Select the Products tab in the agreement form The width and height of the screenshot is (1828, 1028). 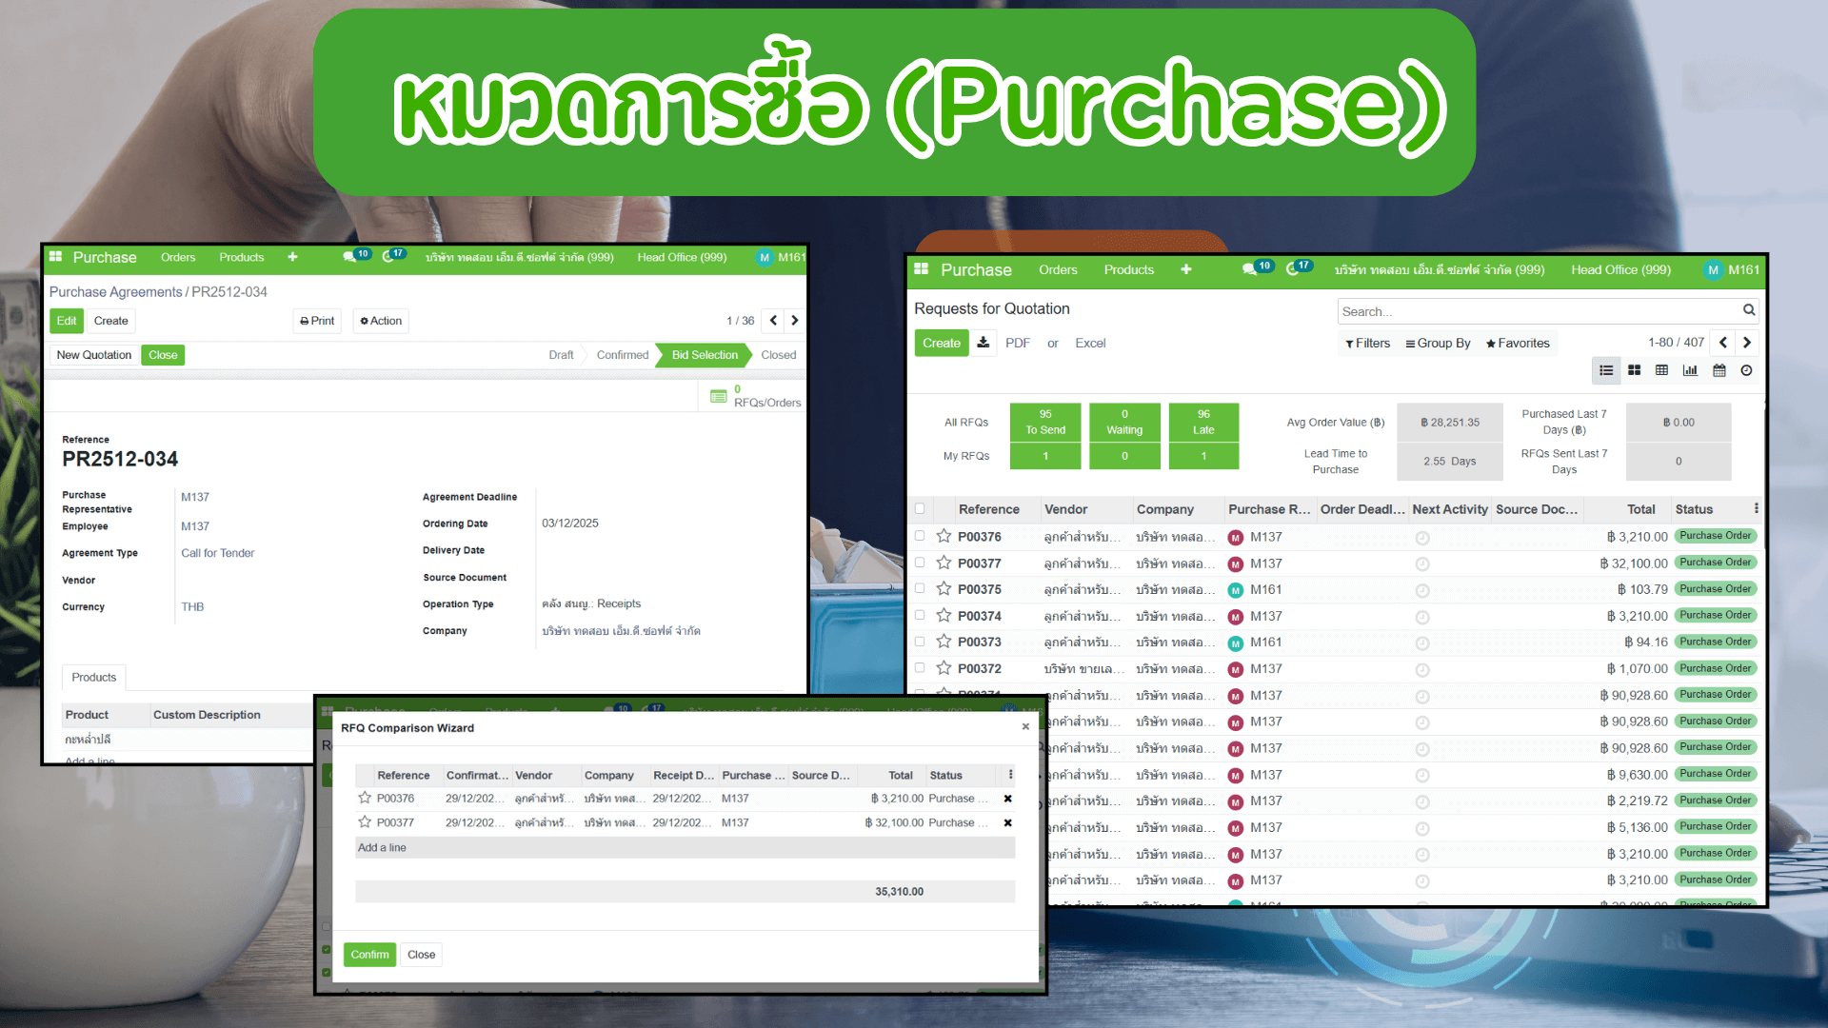[x=93, y=677]
